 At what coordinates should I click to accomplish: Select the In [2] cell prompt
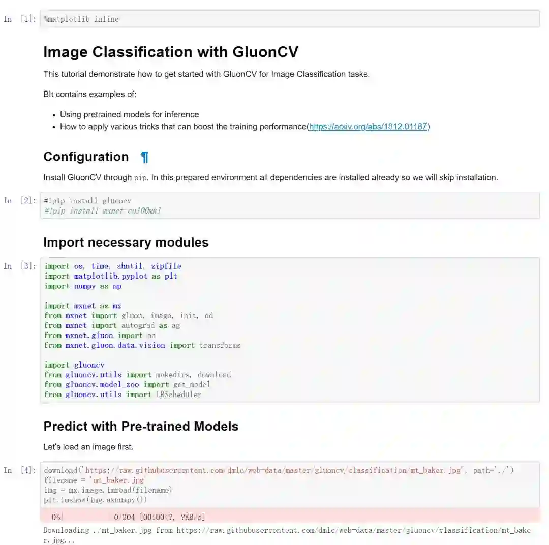click(x=20, y=201)
